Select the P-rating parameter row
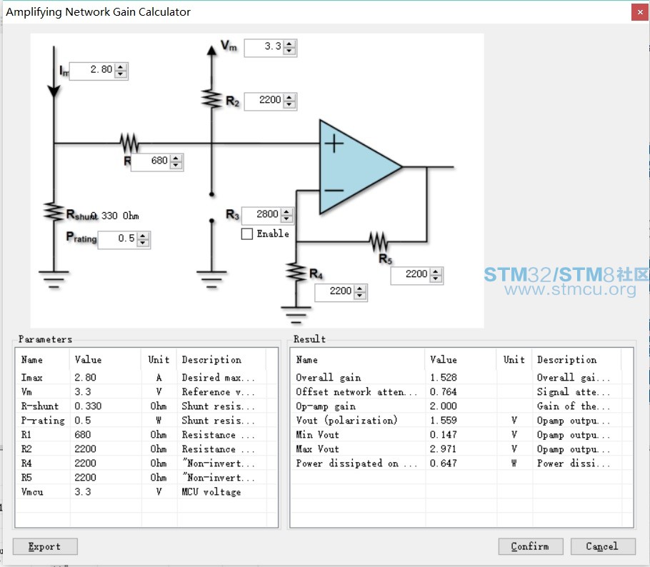Viewport: 650px width, 567px height. (146, 421)
